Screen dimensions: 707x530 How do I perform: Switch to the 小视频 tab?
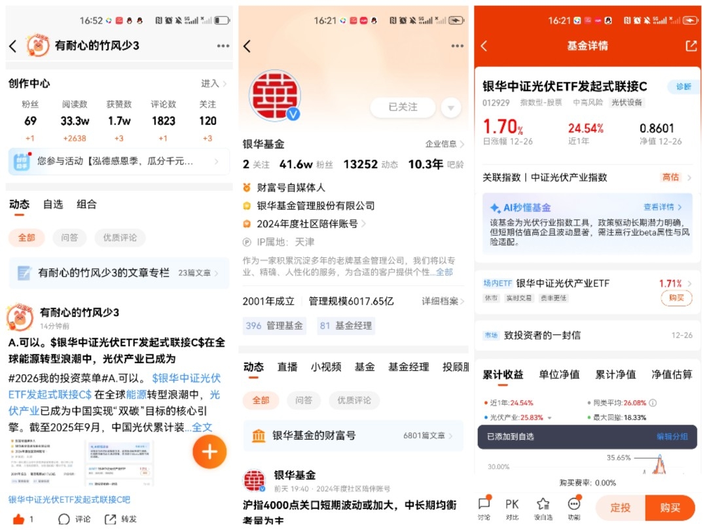(x=325, y=367)
